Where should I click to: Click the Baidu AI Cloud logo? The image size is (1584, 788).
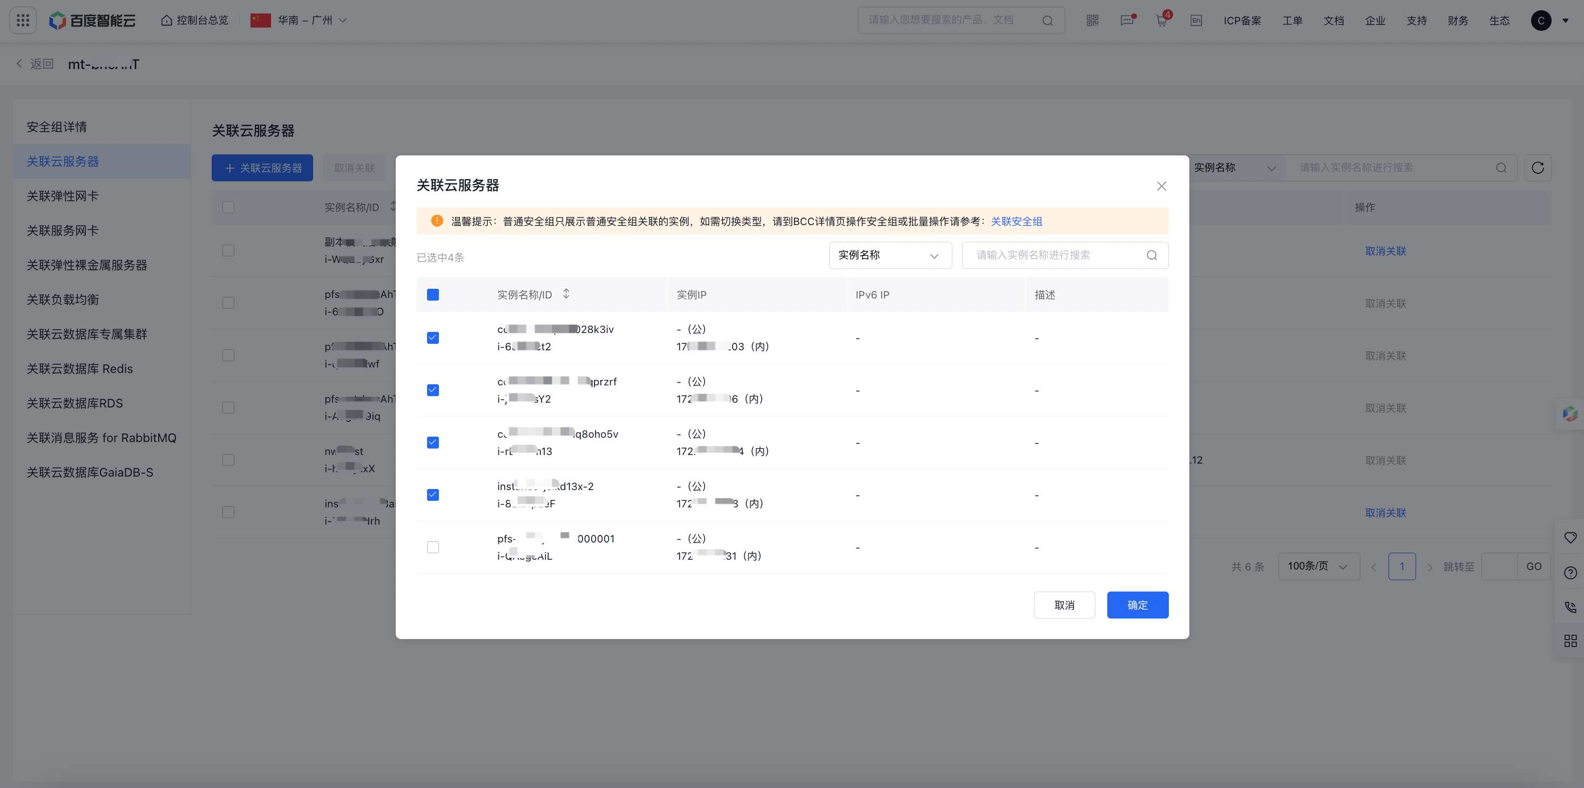(92, 21)
